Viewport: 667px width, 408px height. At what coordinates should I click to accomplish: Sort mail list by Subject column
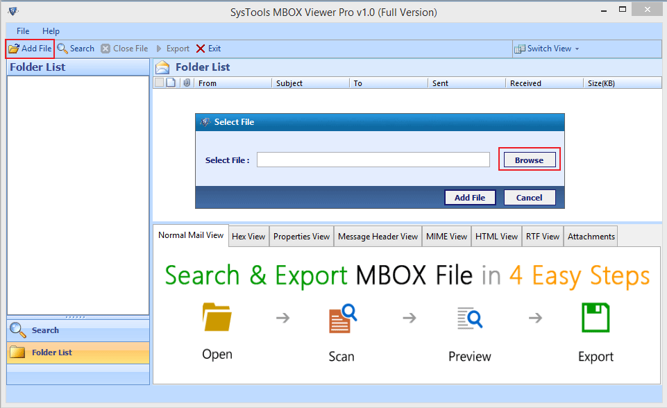[310, 83]
